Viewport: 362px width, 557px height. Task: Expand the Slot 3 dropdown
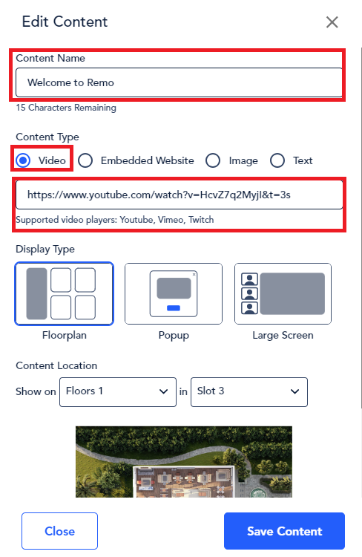tap(249, 392)
